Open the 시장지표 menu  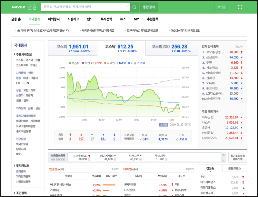[x=73, y=19]
